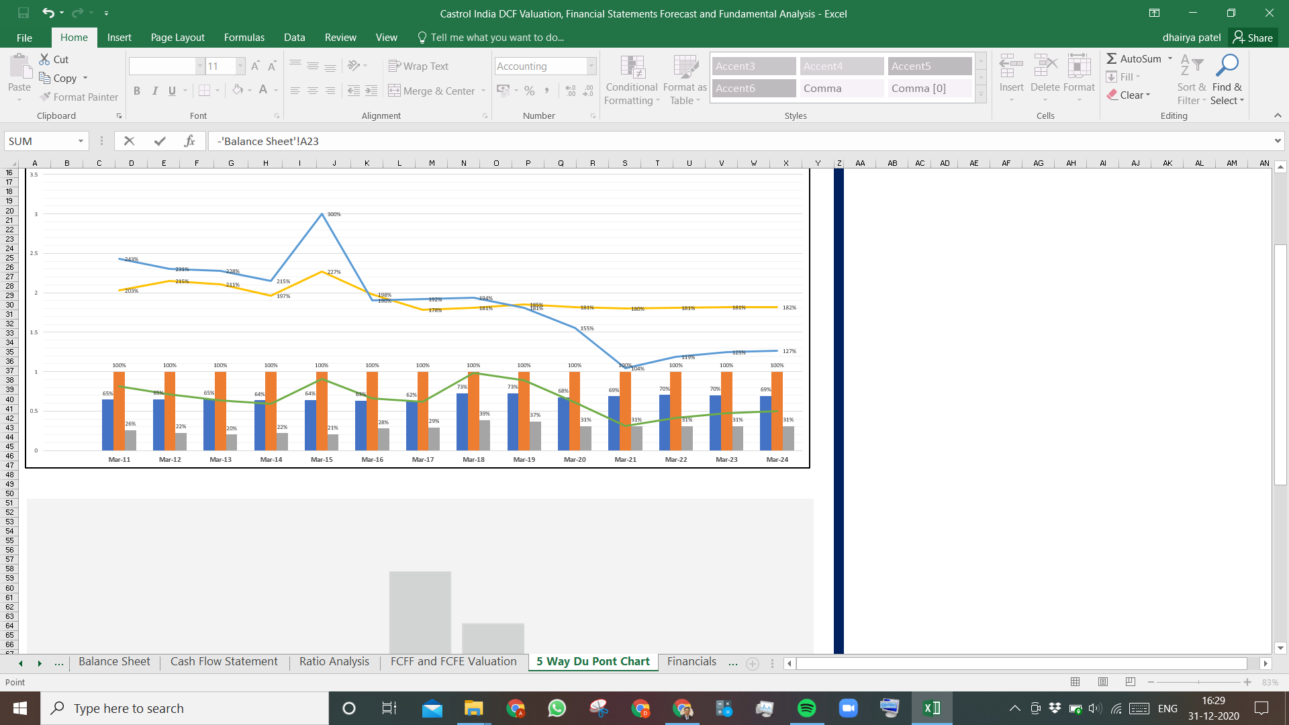Viewport: 1289px width, 725px height.
Task: Click the Increase Decimal icon
Action: [x=571, y=91]
